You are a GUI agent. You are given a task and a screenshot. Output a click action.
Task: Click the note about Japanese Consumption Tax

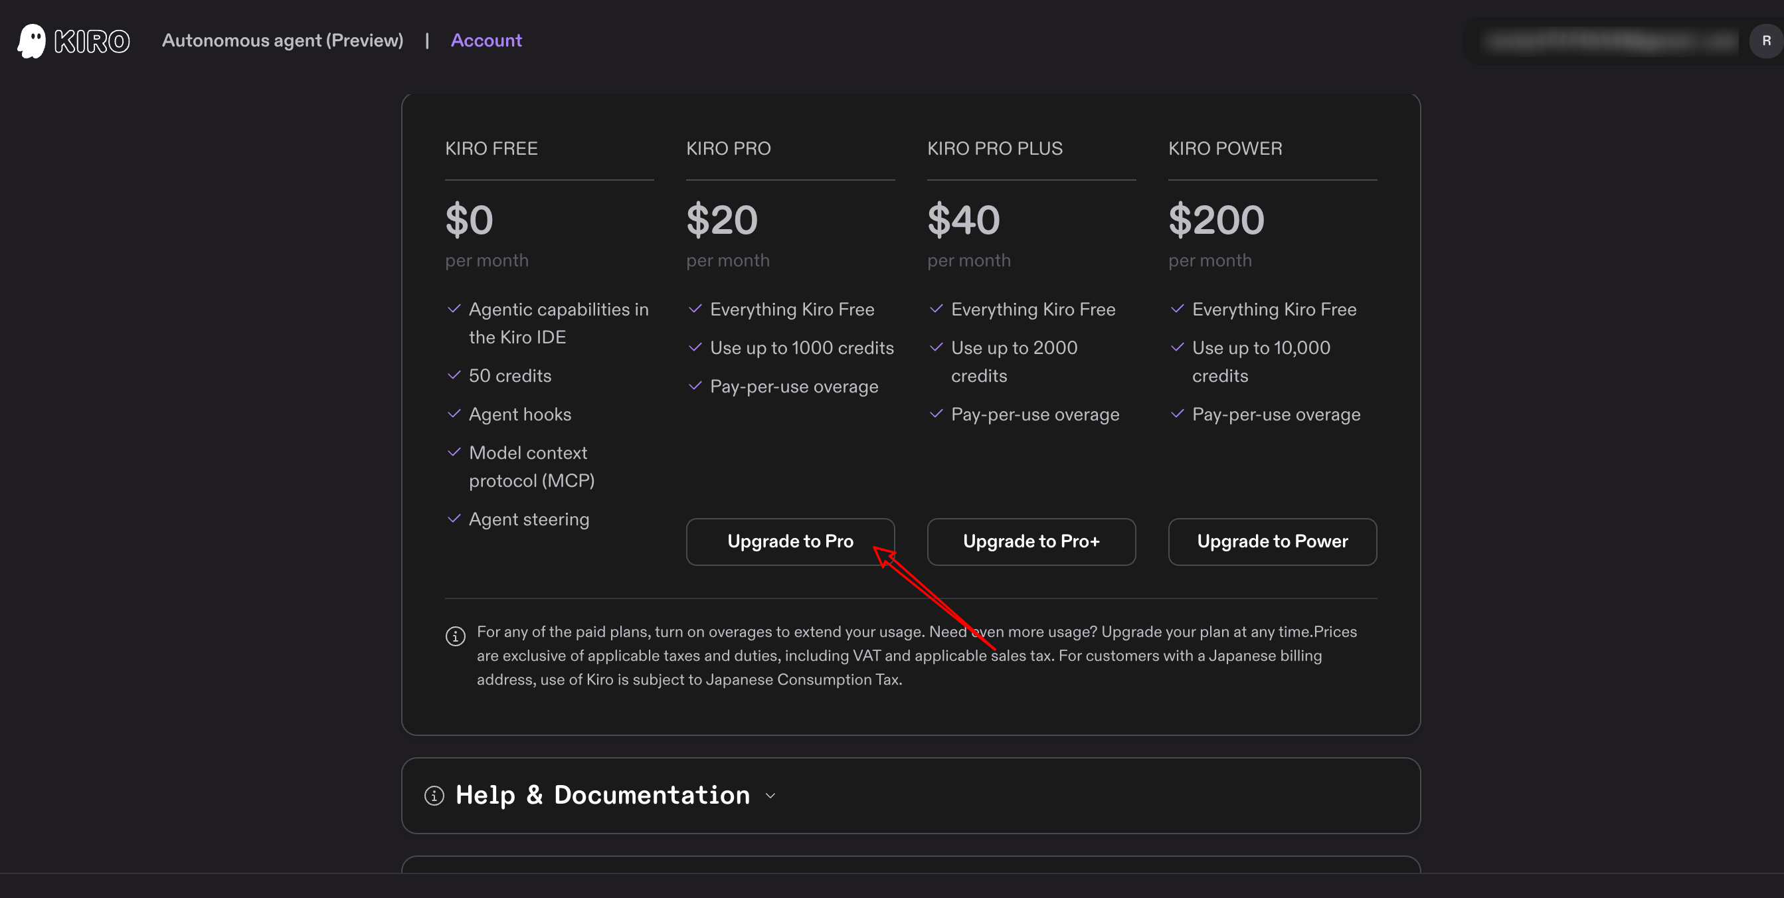917,656
